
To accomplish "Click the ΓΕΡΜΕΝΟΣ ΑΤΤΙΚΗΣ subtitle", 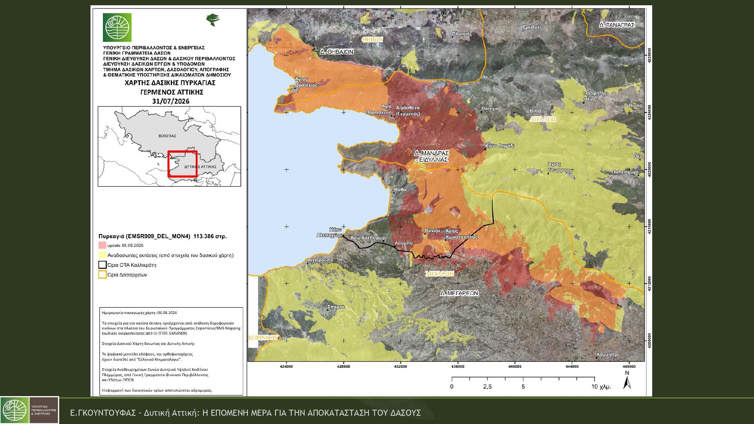I will coord(172,92).
